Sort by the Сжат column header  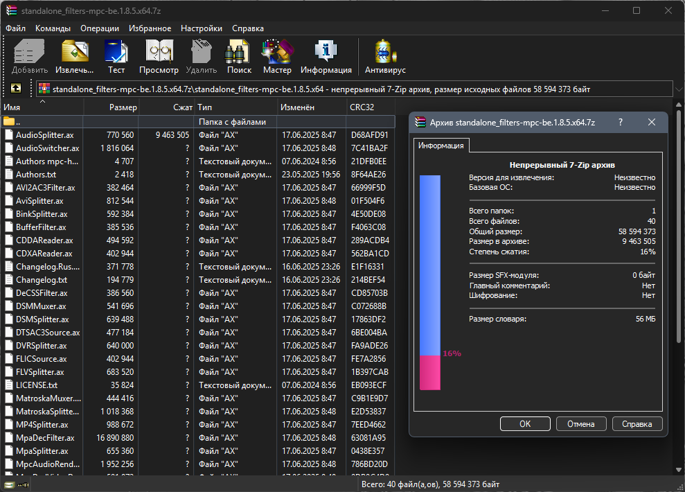point(166,107)
